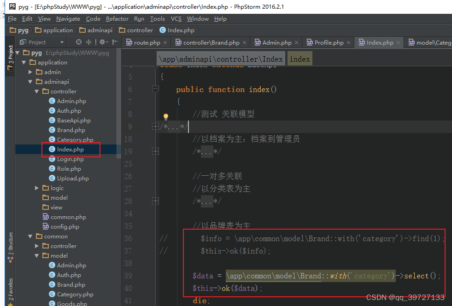This screenshot has height=306, width=452.
Task: Click the index method crumb
Action: click(x=300, y=59)
